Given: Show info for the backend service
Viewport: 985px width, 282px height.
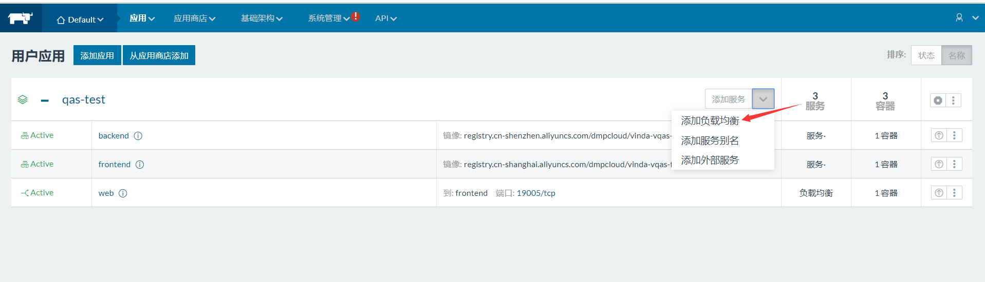Looking at the screenshot, I should click(138, 136).
